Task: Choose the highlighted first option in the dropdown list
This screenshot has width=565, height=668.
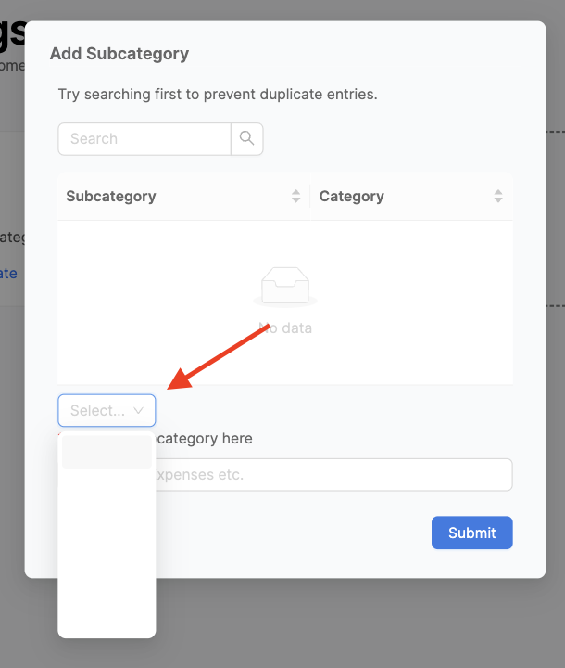Action: [107, 453]
